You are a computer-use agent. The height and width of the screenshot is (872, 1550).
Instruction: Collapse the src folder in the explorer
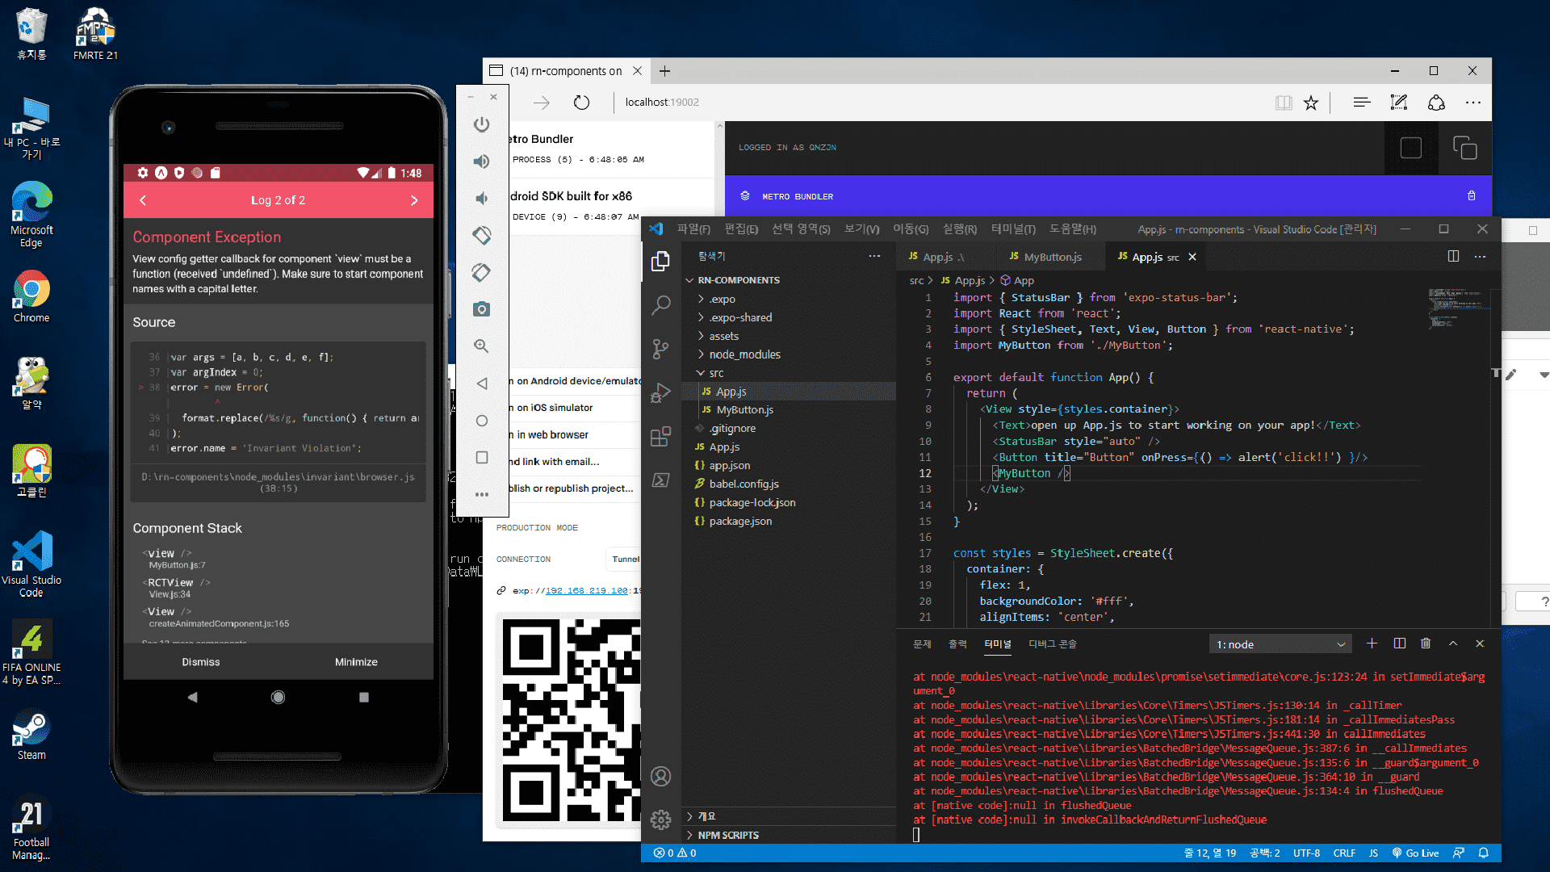point(715,373)
